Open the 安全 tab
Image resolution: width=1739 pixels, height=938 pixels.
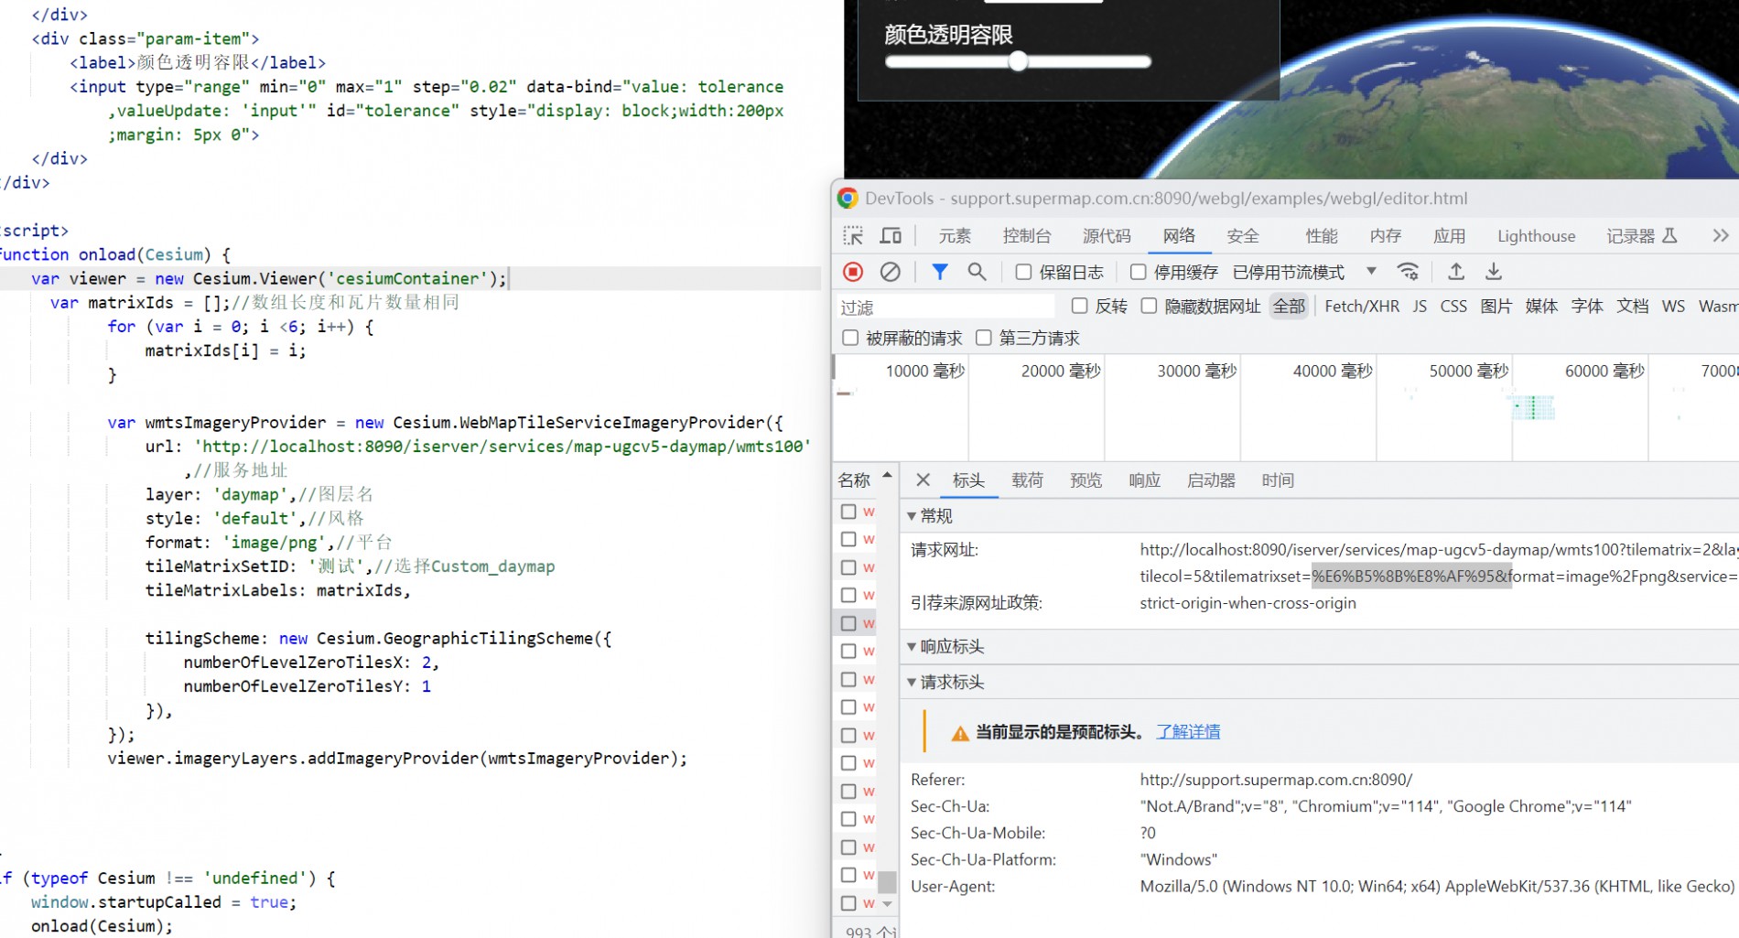pos(1243,236)
